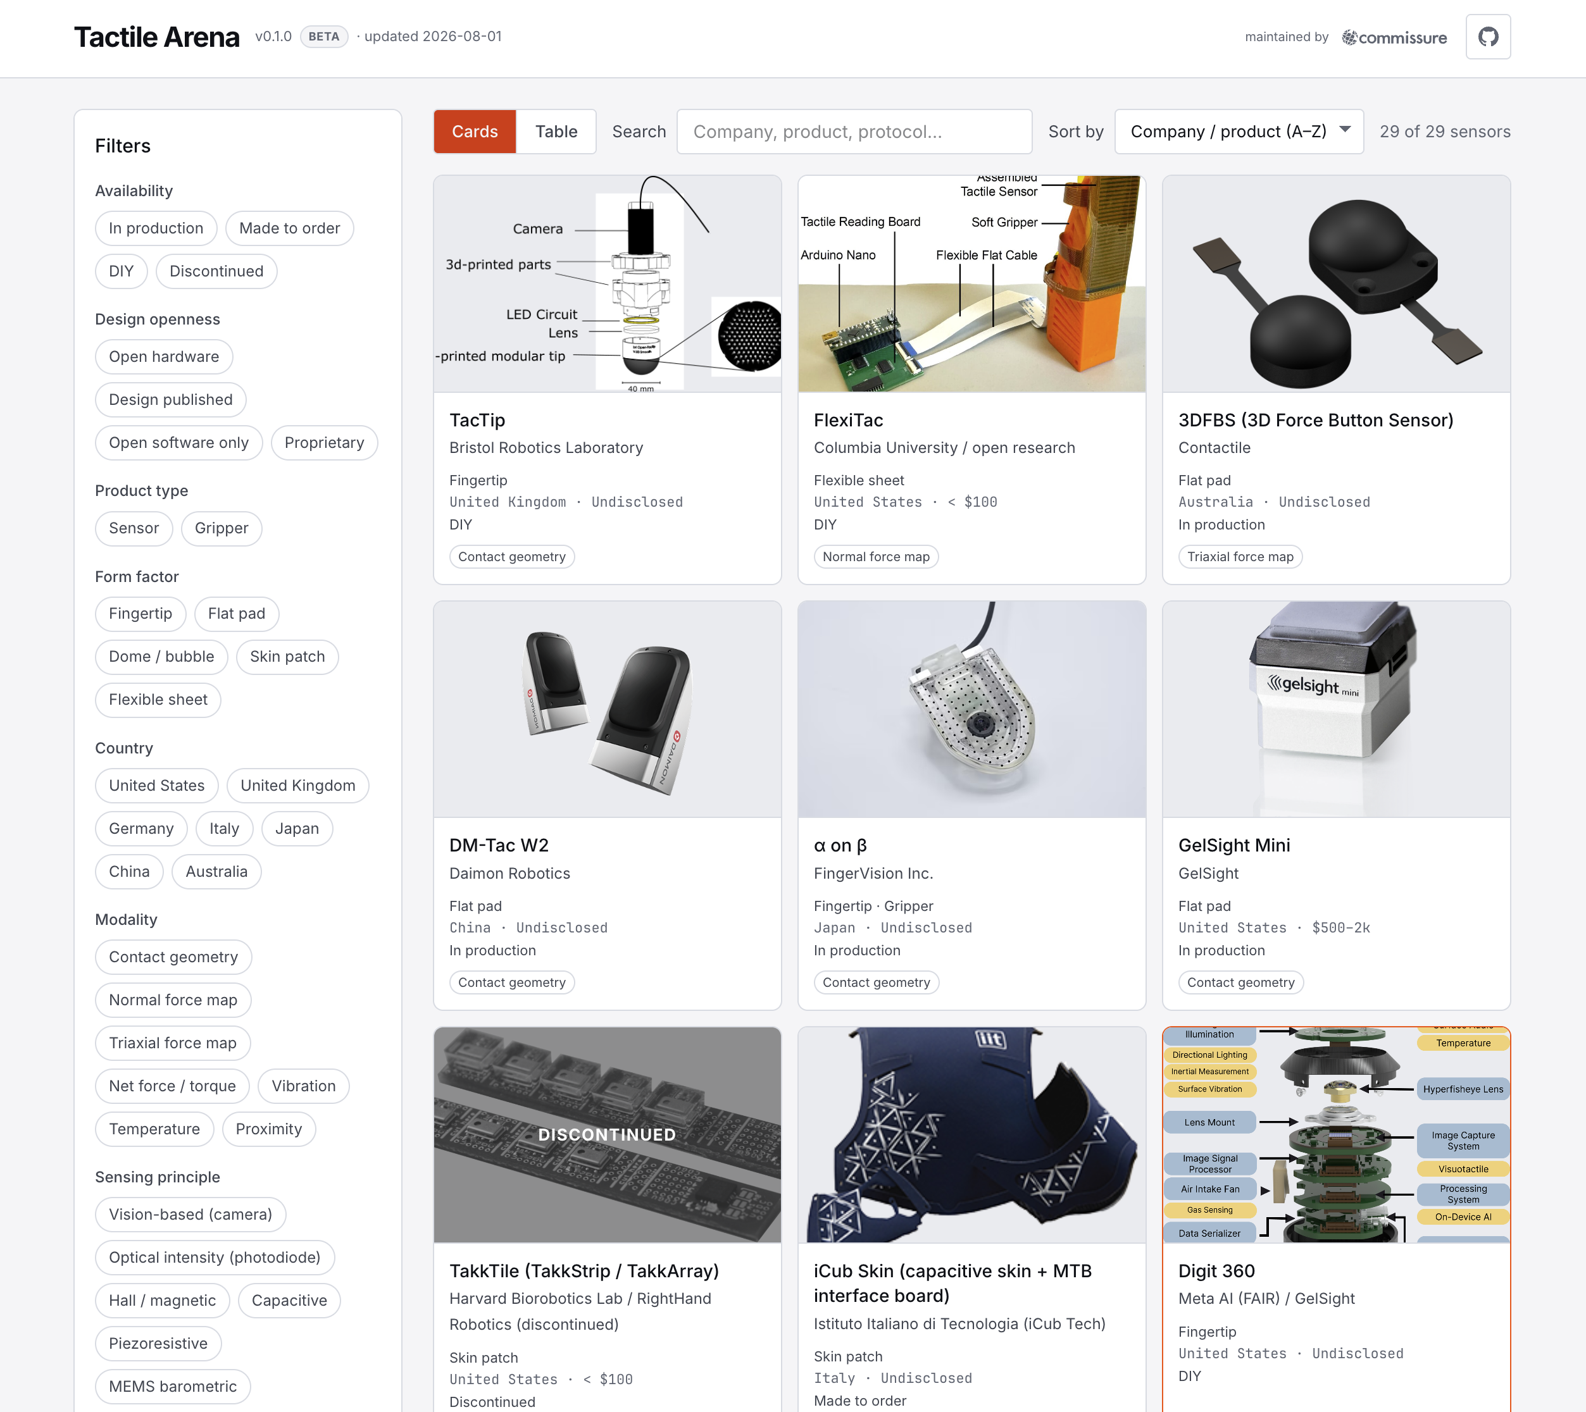Filter by Fingertip form factor

pos(140,614)
